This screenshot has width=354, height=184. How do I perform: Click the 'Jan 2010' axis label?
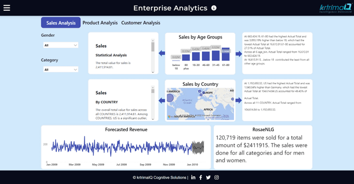point(193,165)
